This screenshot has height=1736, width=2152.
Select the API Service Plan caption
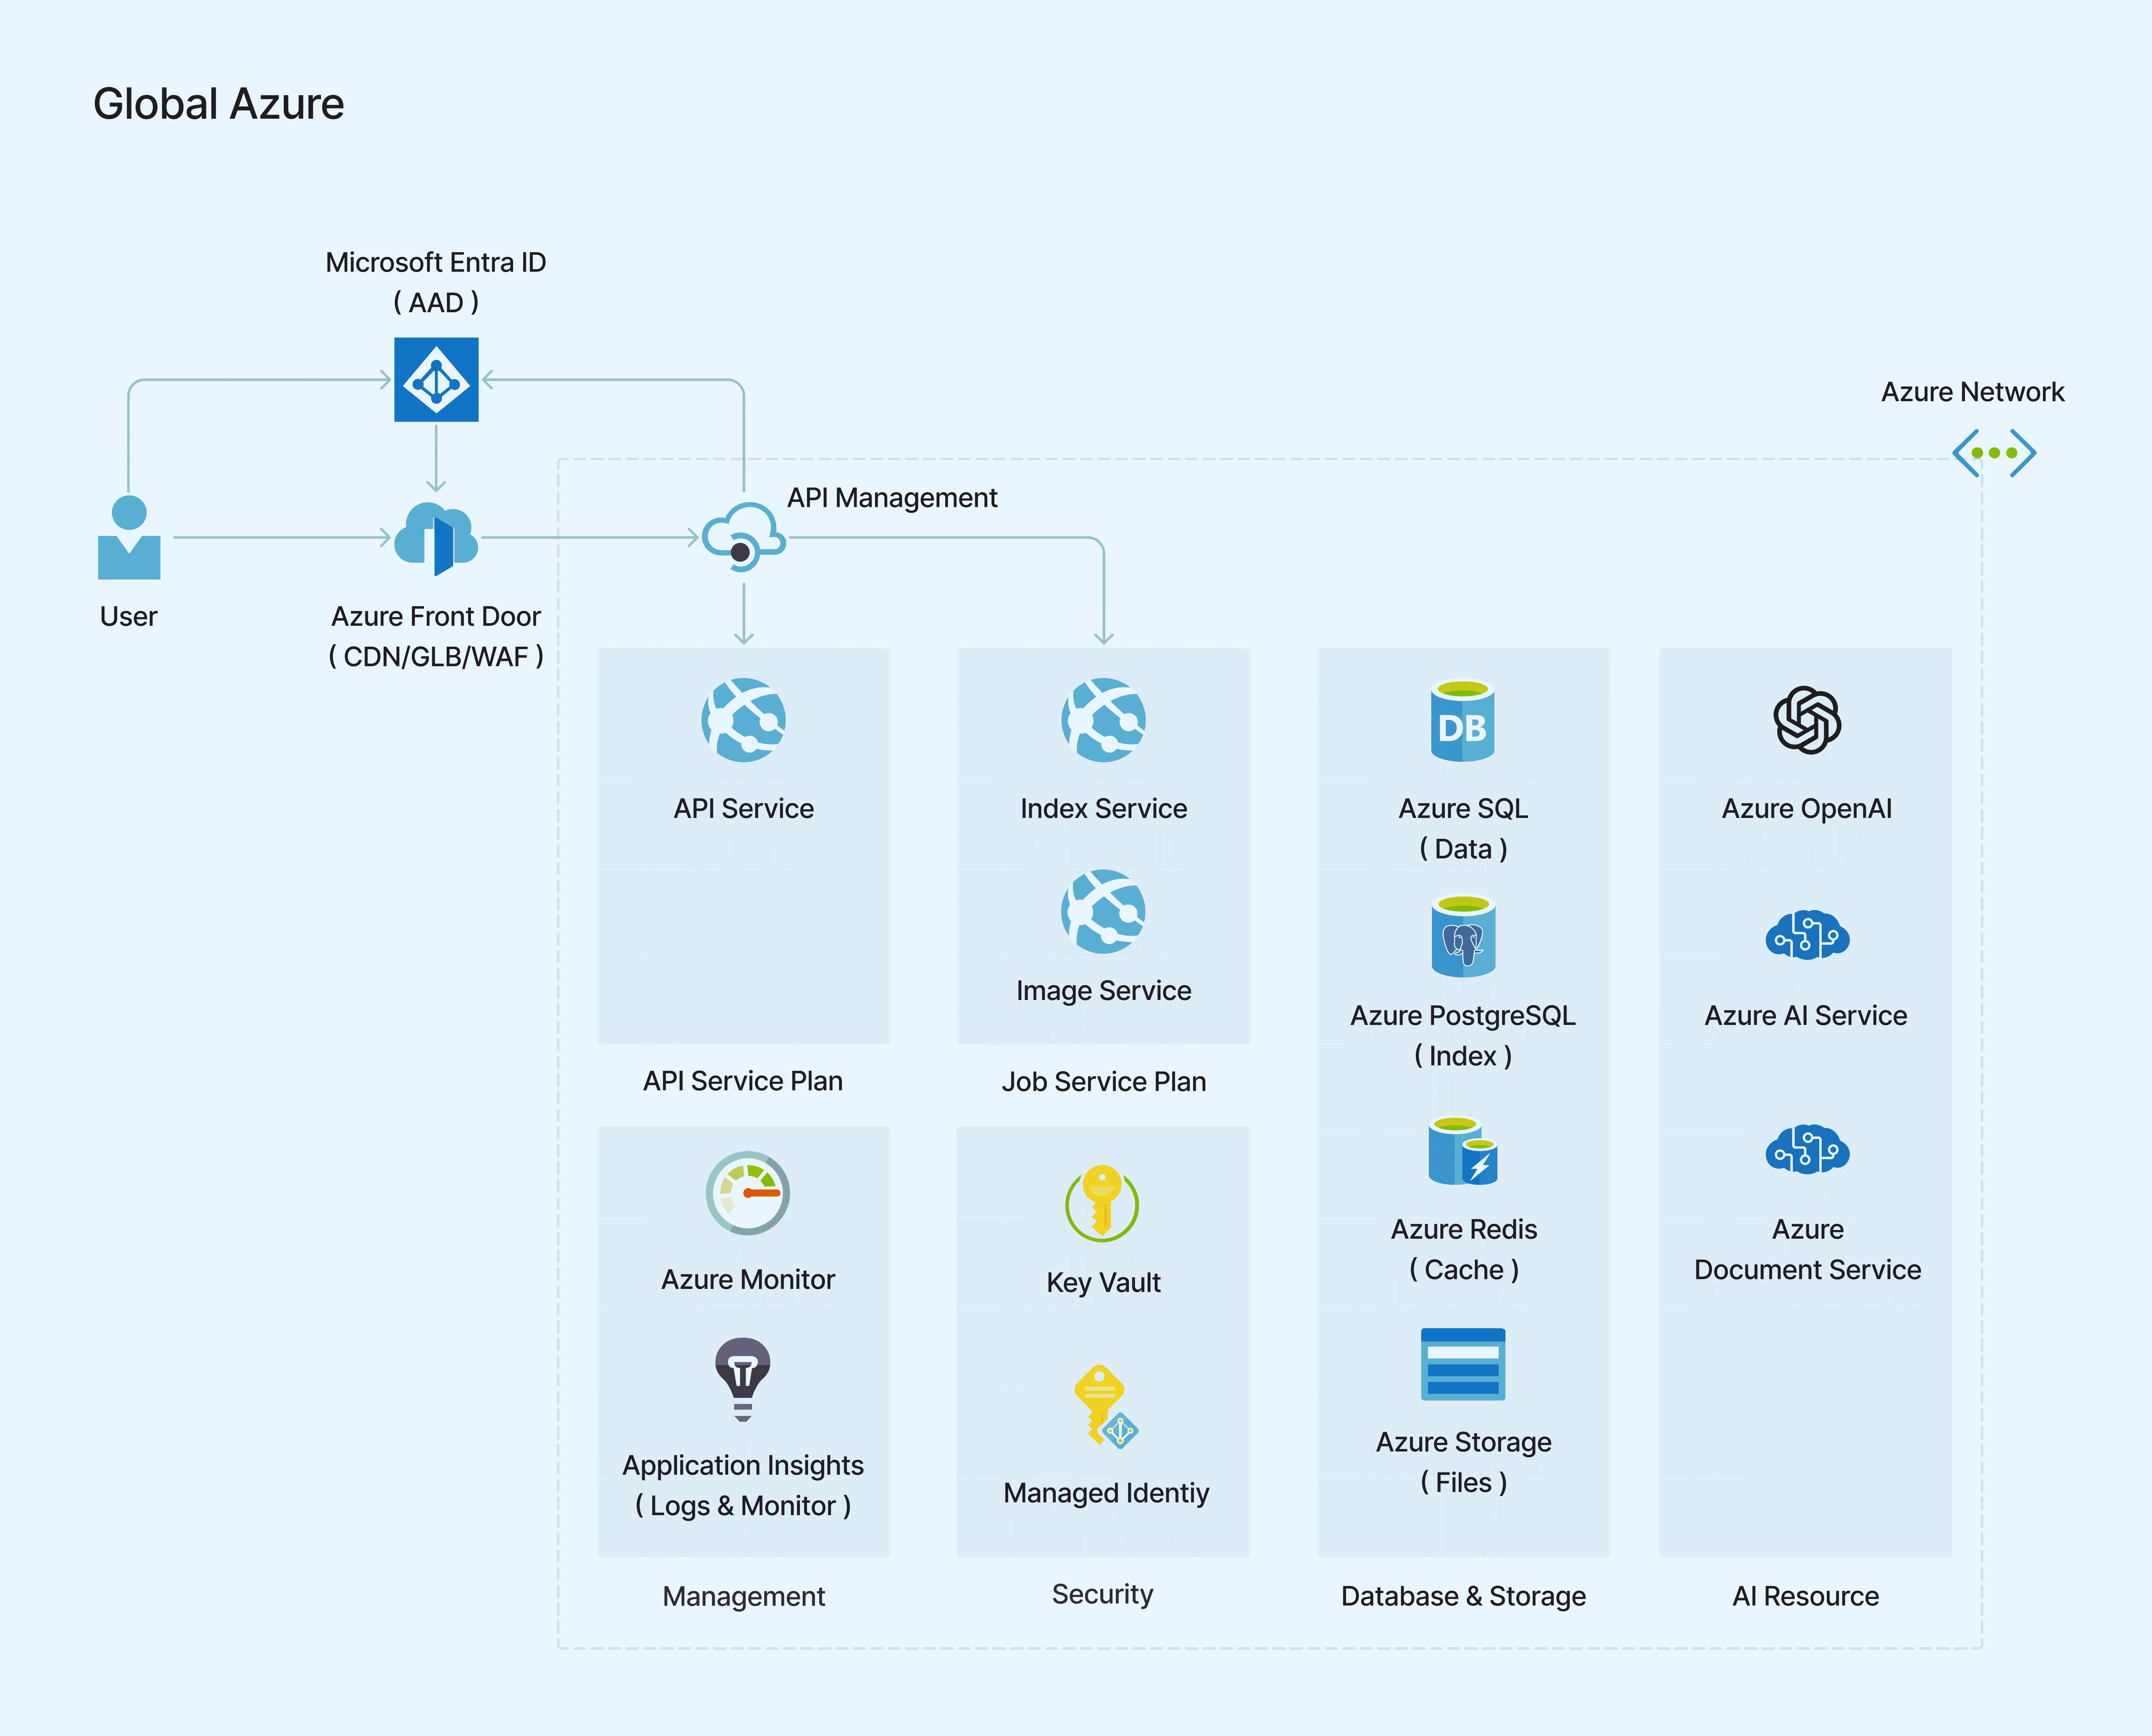coord(743,1081)
